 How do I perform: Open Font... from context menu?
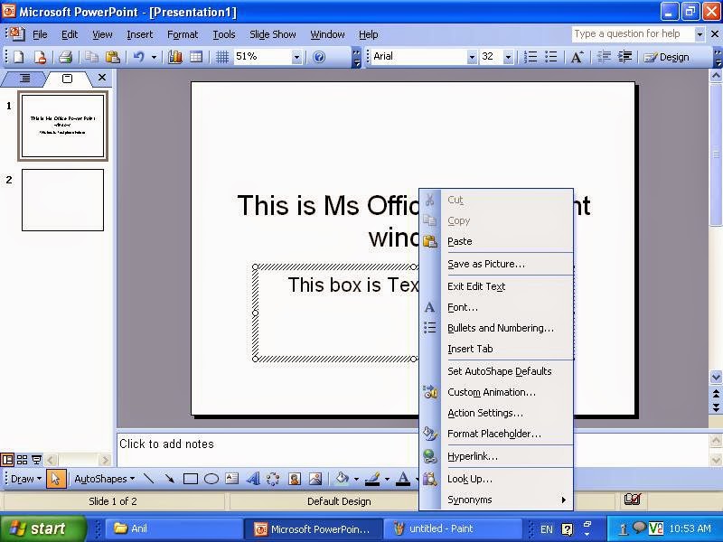[496, 307]
